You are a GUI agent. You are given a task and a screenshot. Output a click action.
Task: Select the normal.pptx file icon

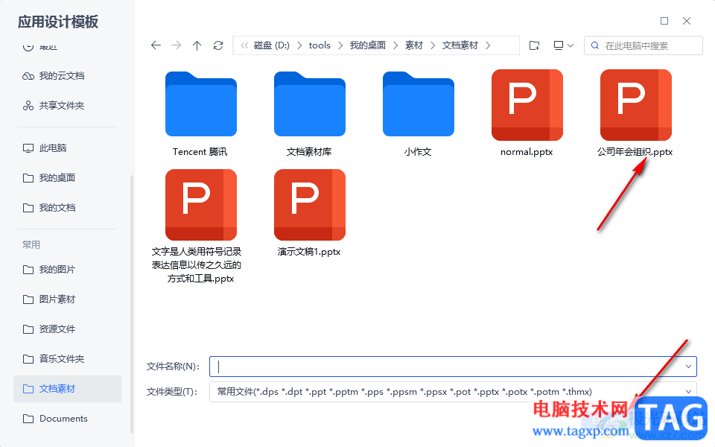(x=527, y=105)
